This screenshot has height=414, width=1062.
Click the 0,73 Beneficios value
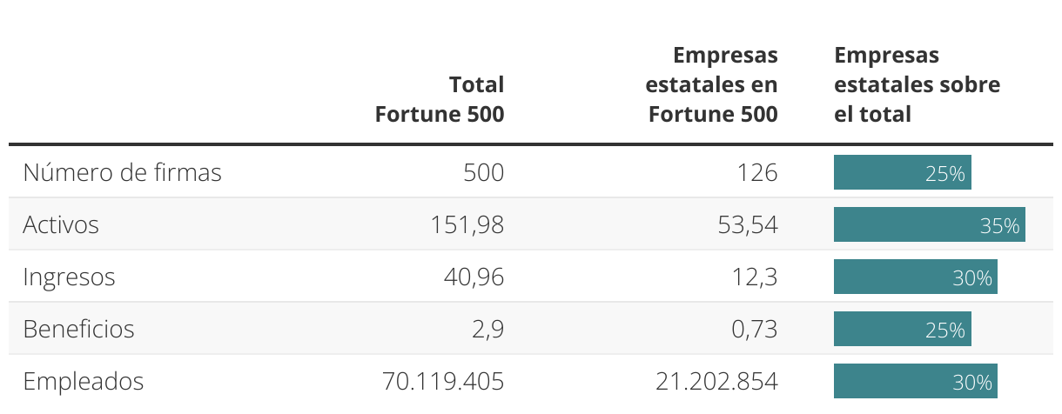pyautogui.click(x=754, y=330)
